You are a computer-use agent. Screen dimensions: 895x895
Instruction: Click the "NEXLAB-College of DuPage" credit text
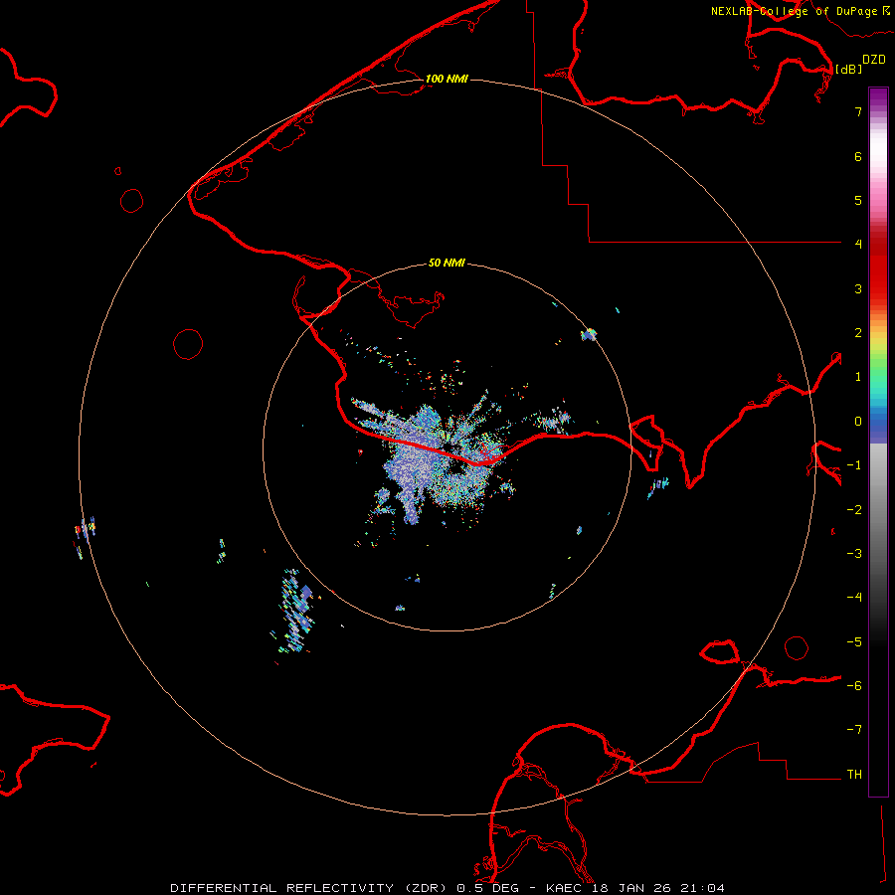coord(794,11)
